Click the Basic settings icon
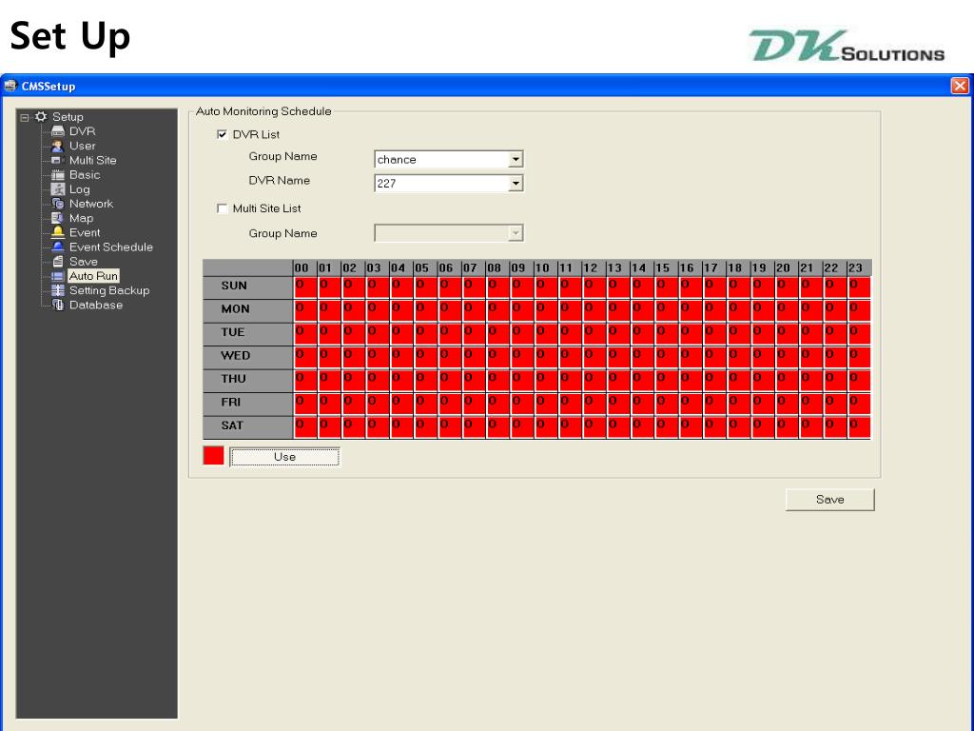 [58, 175]
